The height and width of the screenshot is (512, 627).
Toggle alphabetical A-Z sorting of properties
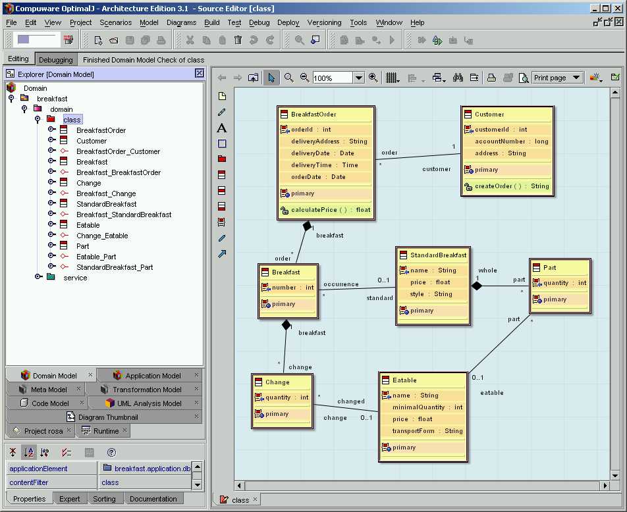click(29, 453)
